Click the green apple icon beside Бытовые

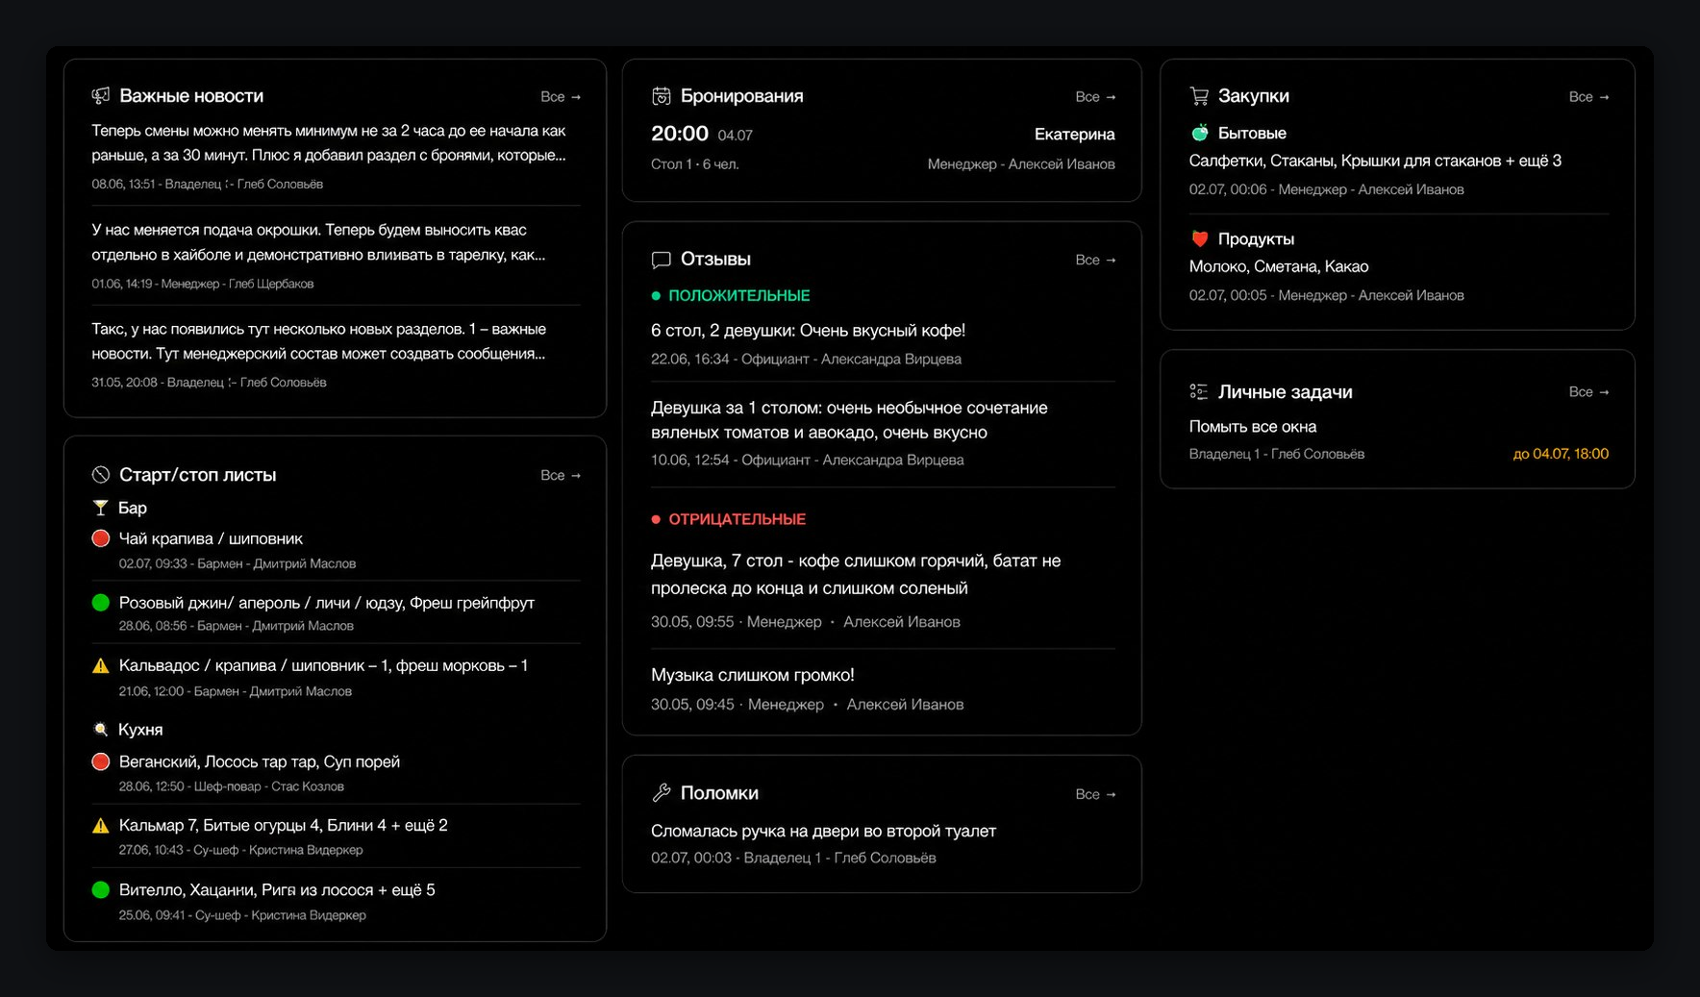1199,133
